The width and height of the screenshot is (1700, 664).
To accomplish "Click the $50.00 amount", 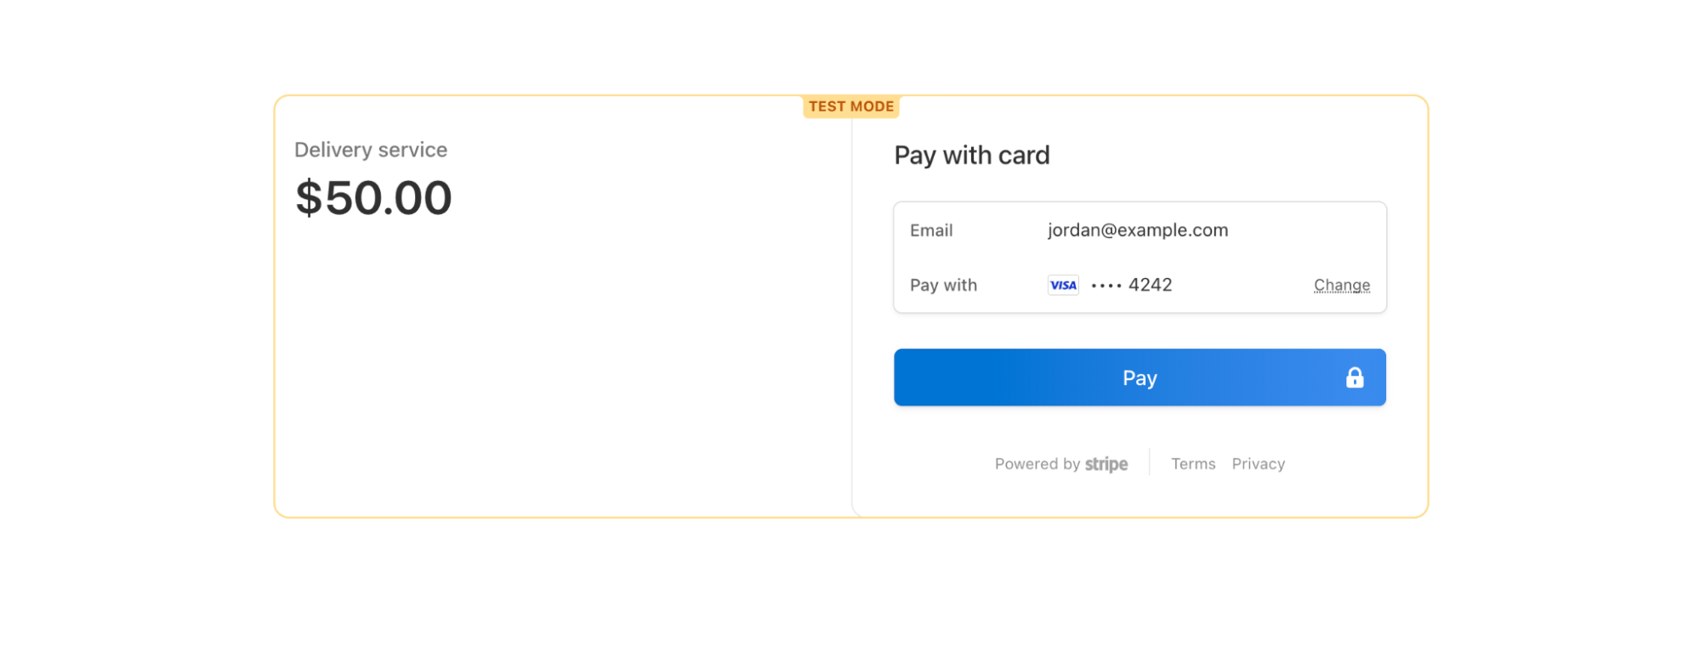I will 373,198.
